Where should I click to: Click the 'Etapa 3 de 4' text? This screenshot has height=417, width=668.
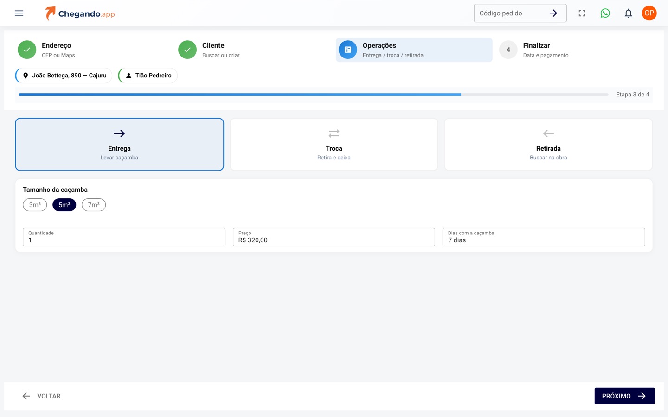click(633, 95)
